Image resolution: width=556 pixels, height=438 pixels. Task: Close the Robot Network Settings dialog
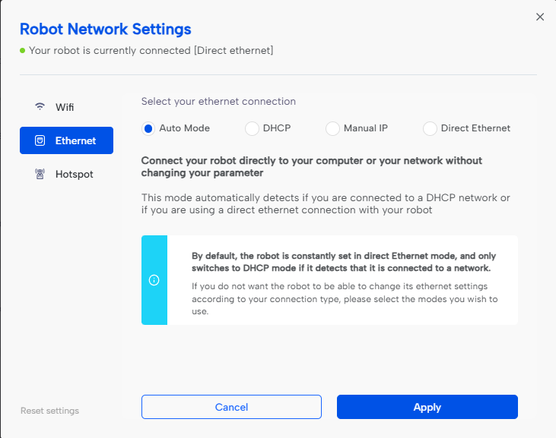540,17
